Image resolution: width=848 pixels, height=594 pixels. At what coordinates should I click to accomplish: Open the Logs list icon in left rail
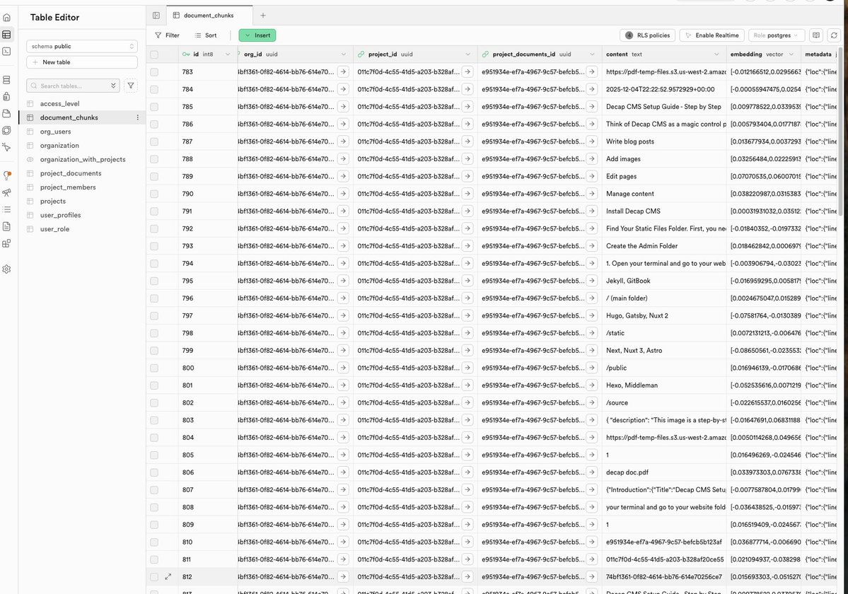tap(6, 209)
